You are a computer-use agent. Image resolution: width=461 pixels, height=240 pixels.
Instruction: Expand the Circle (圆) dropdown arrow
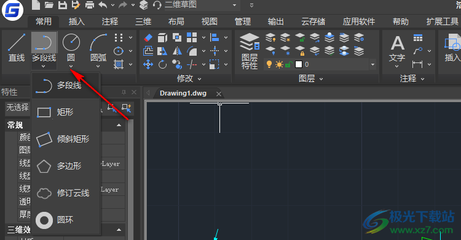coord(71,67)
